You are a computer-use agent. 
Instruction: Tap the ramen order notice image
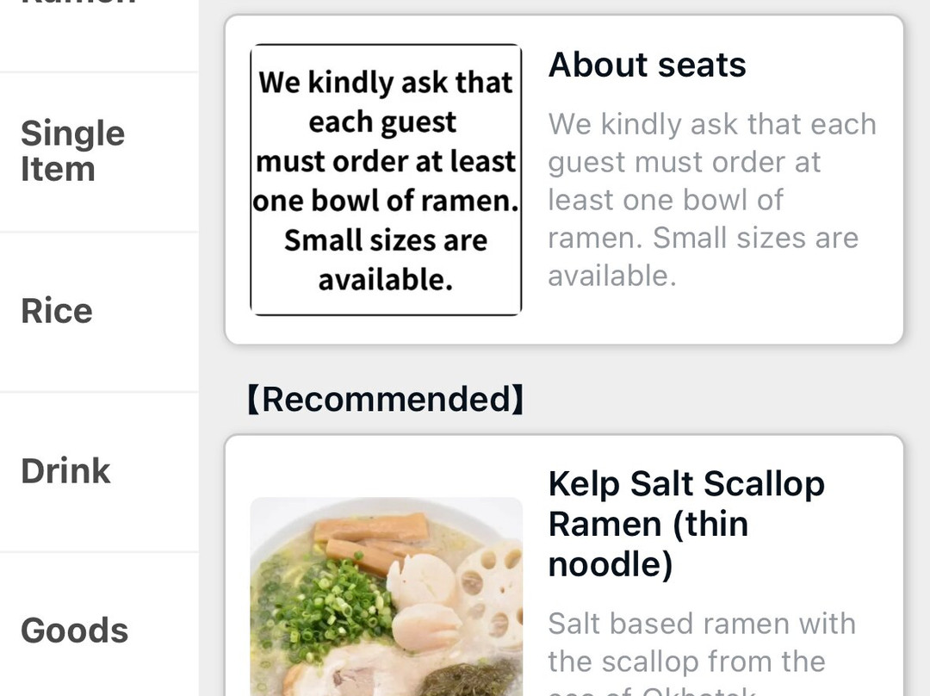click(x=386, y=180)
